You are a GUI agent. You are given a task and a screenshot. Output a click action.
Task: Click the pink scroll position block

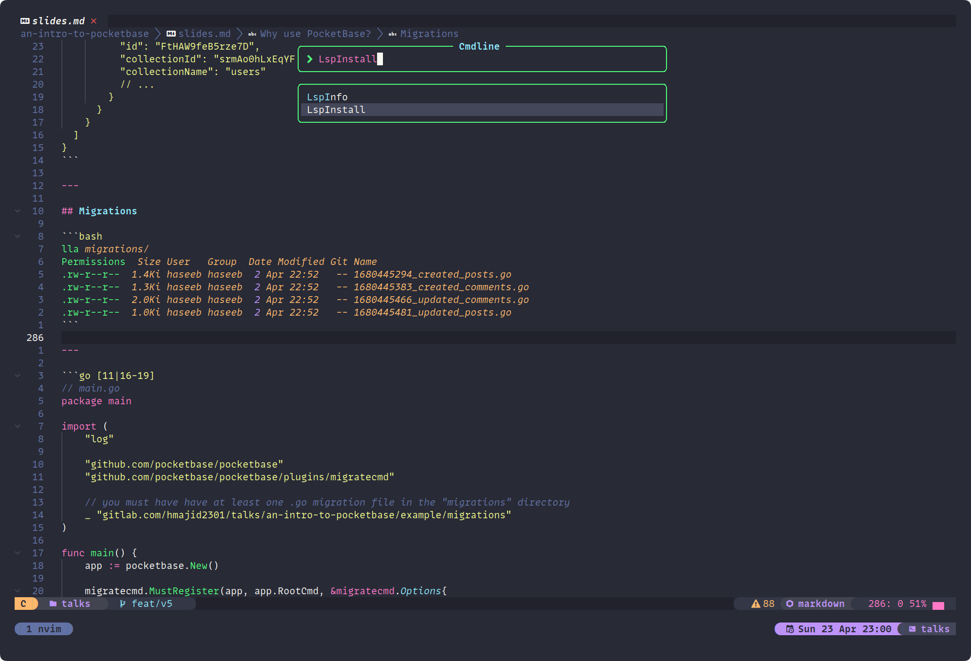pyautogui.click(x=938, y=605)
